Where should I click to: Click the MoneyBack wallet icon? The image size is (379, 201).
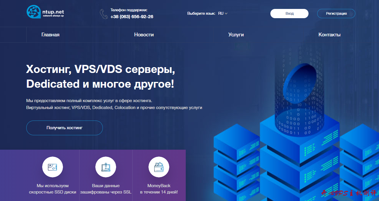tap(159, 167)
